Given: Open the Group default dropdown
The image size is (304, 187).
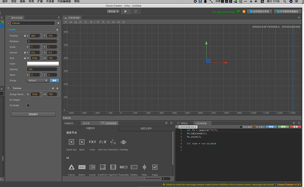Looking at the screenshot, I should coord(38,81).
